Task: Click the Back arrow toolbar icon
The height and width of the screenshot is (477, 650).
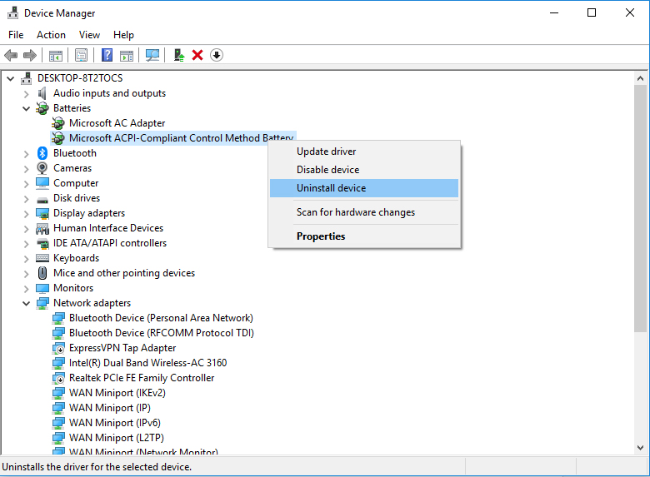Action: click(x=11, y=55)
